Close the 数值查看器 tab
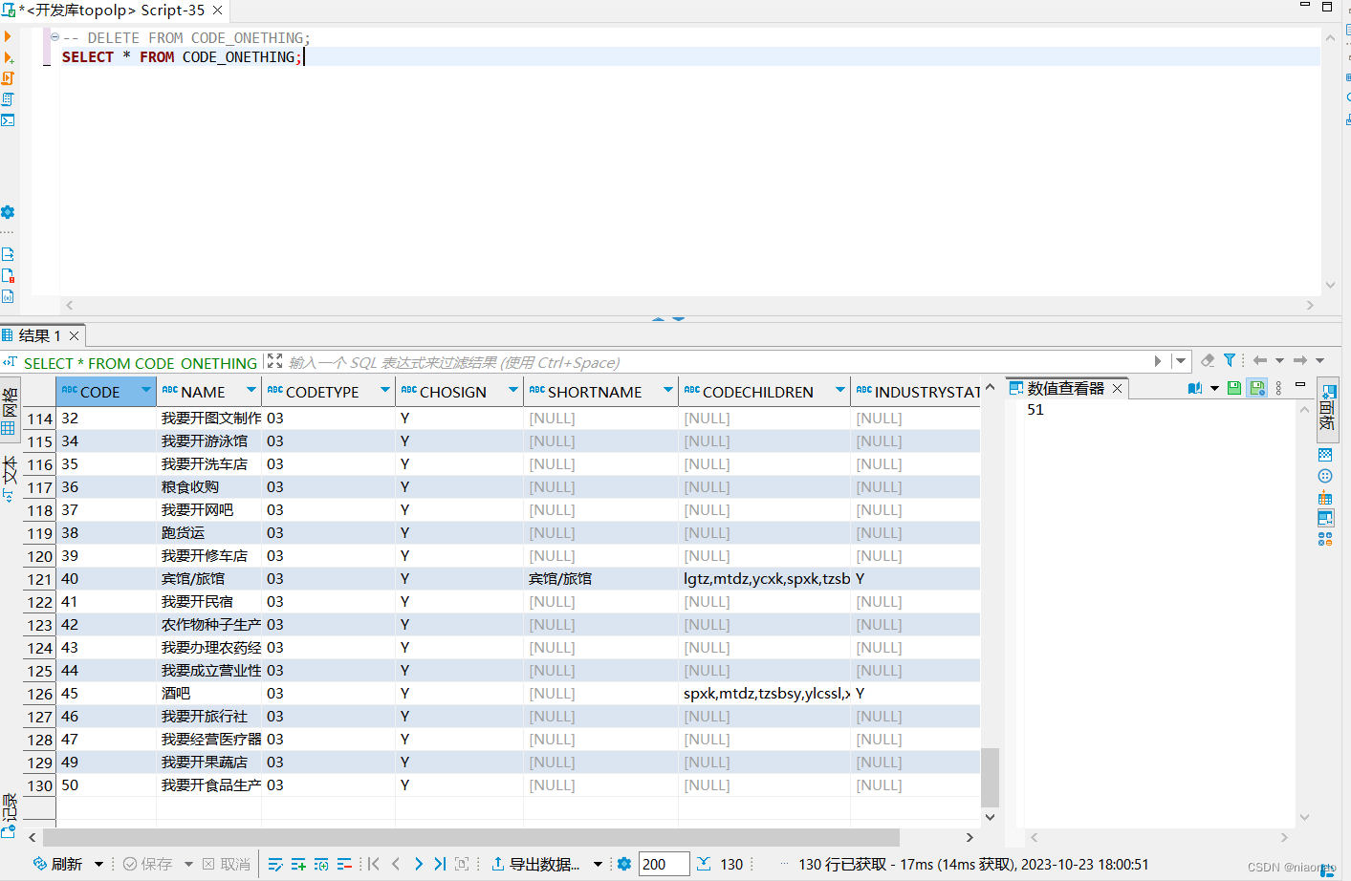1351x881 pixels. point(1117,388)
